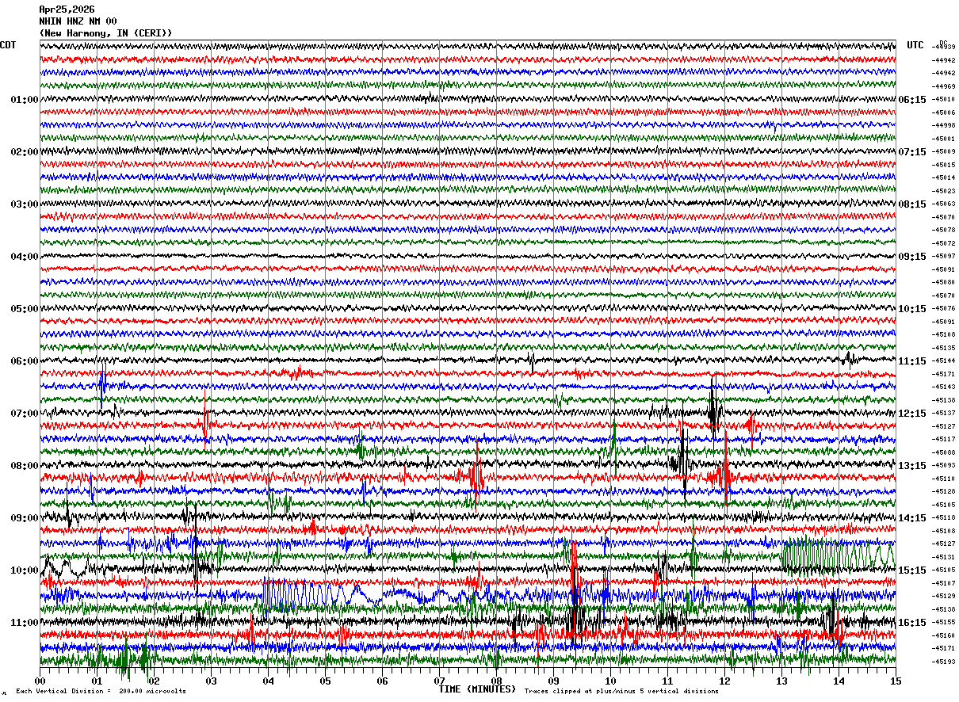This screenshot has height=702, width=959.
Task: Pick the '13:15' UTC time label
Action: [x=912, y=466]
